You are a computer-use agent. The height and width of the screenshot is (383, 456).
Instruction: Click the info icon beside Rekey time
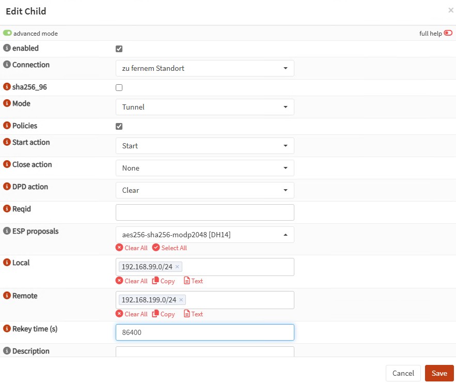pyautogui.click(x=7, y=329)
